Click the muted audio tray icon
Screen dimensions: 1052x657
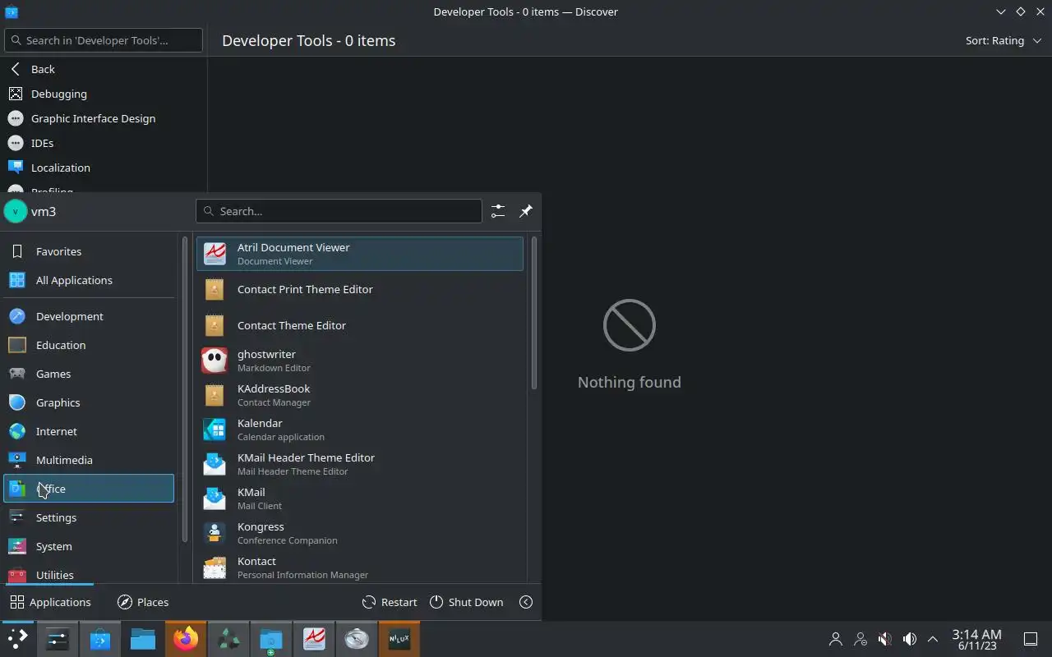pyautogui.click(x=885, y=638)
